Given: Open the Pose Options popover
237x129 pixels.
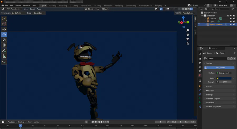Looking at the screenshot, I should 189,13.
